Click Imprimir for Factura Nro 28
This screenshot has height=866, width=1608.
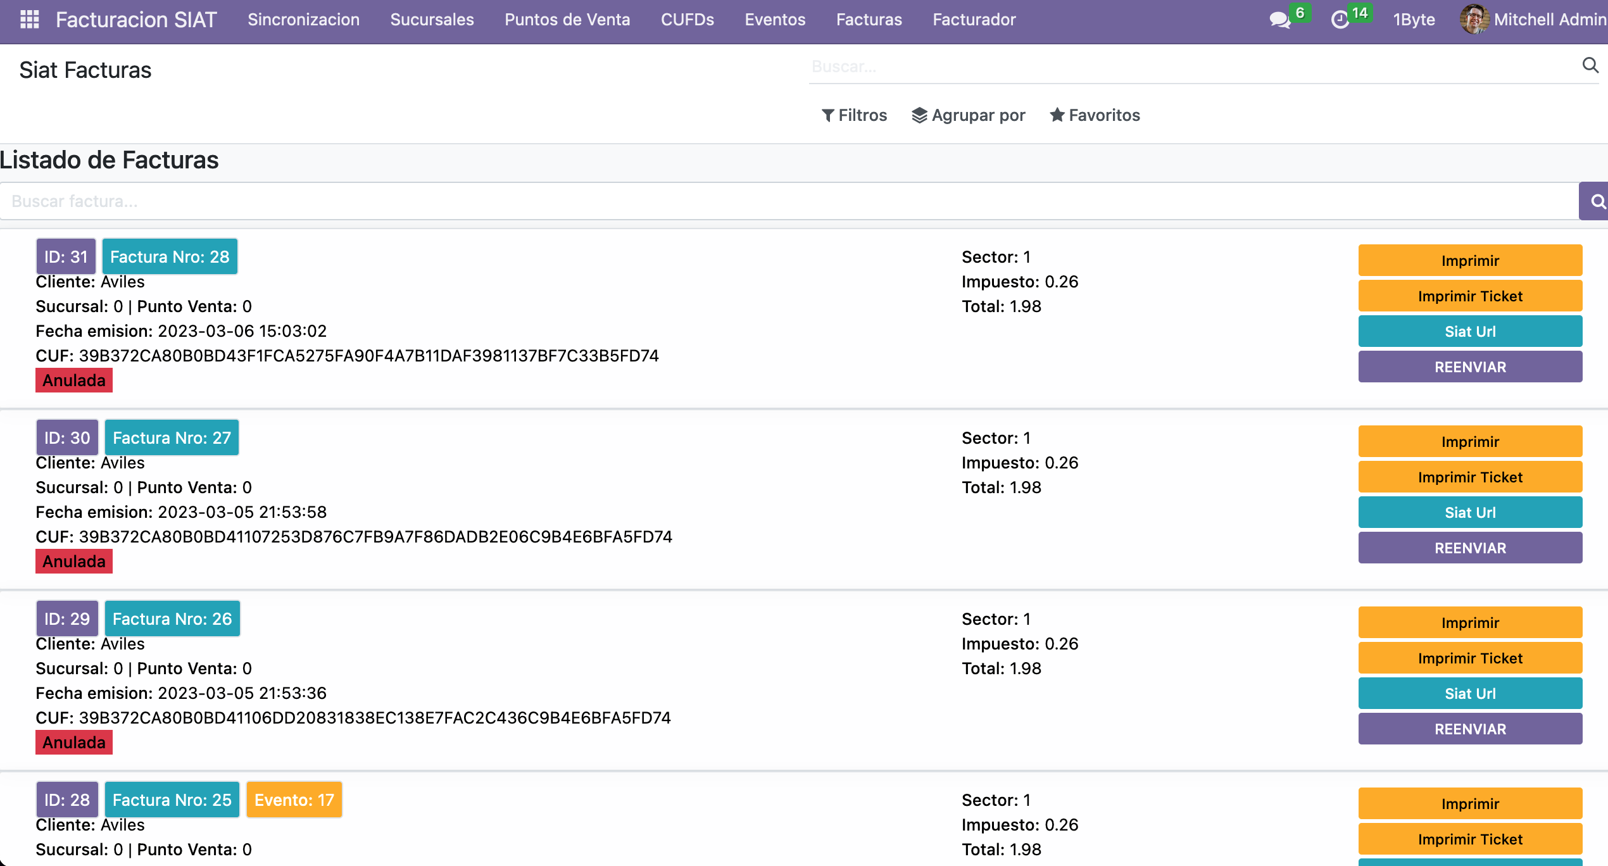1469,261
